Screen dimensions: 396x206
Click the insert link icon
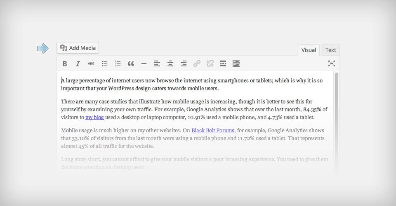pos(197,63)
